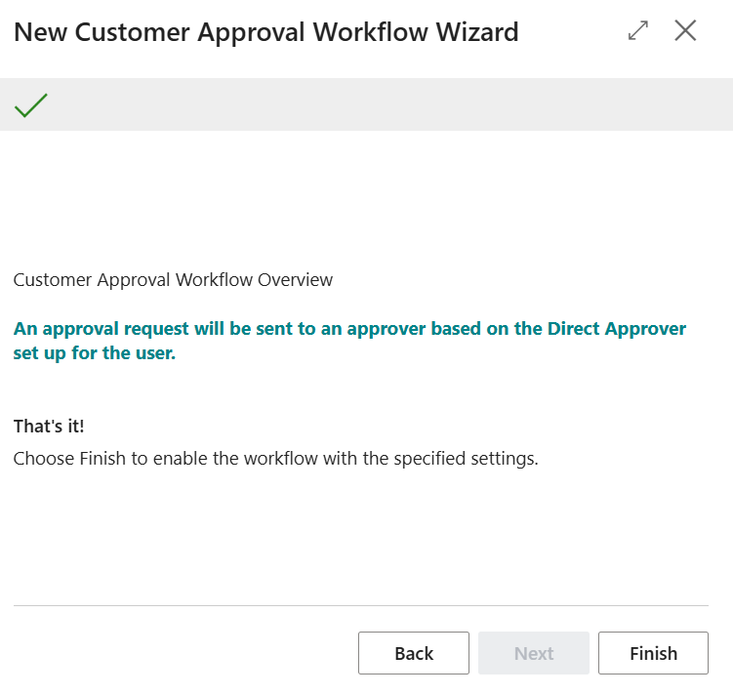Go back with the Back button
The image size is (733, 695).
pos(413,653)
